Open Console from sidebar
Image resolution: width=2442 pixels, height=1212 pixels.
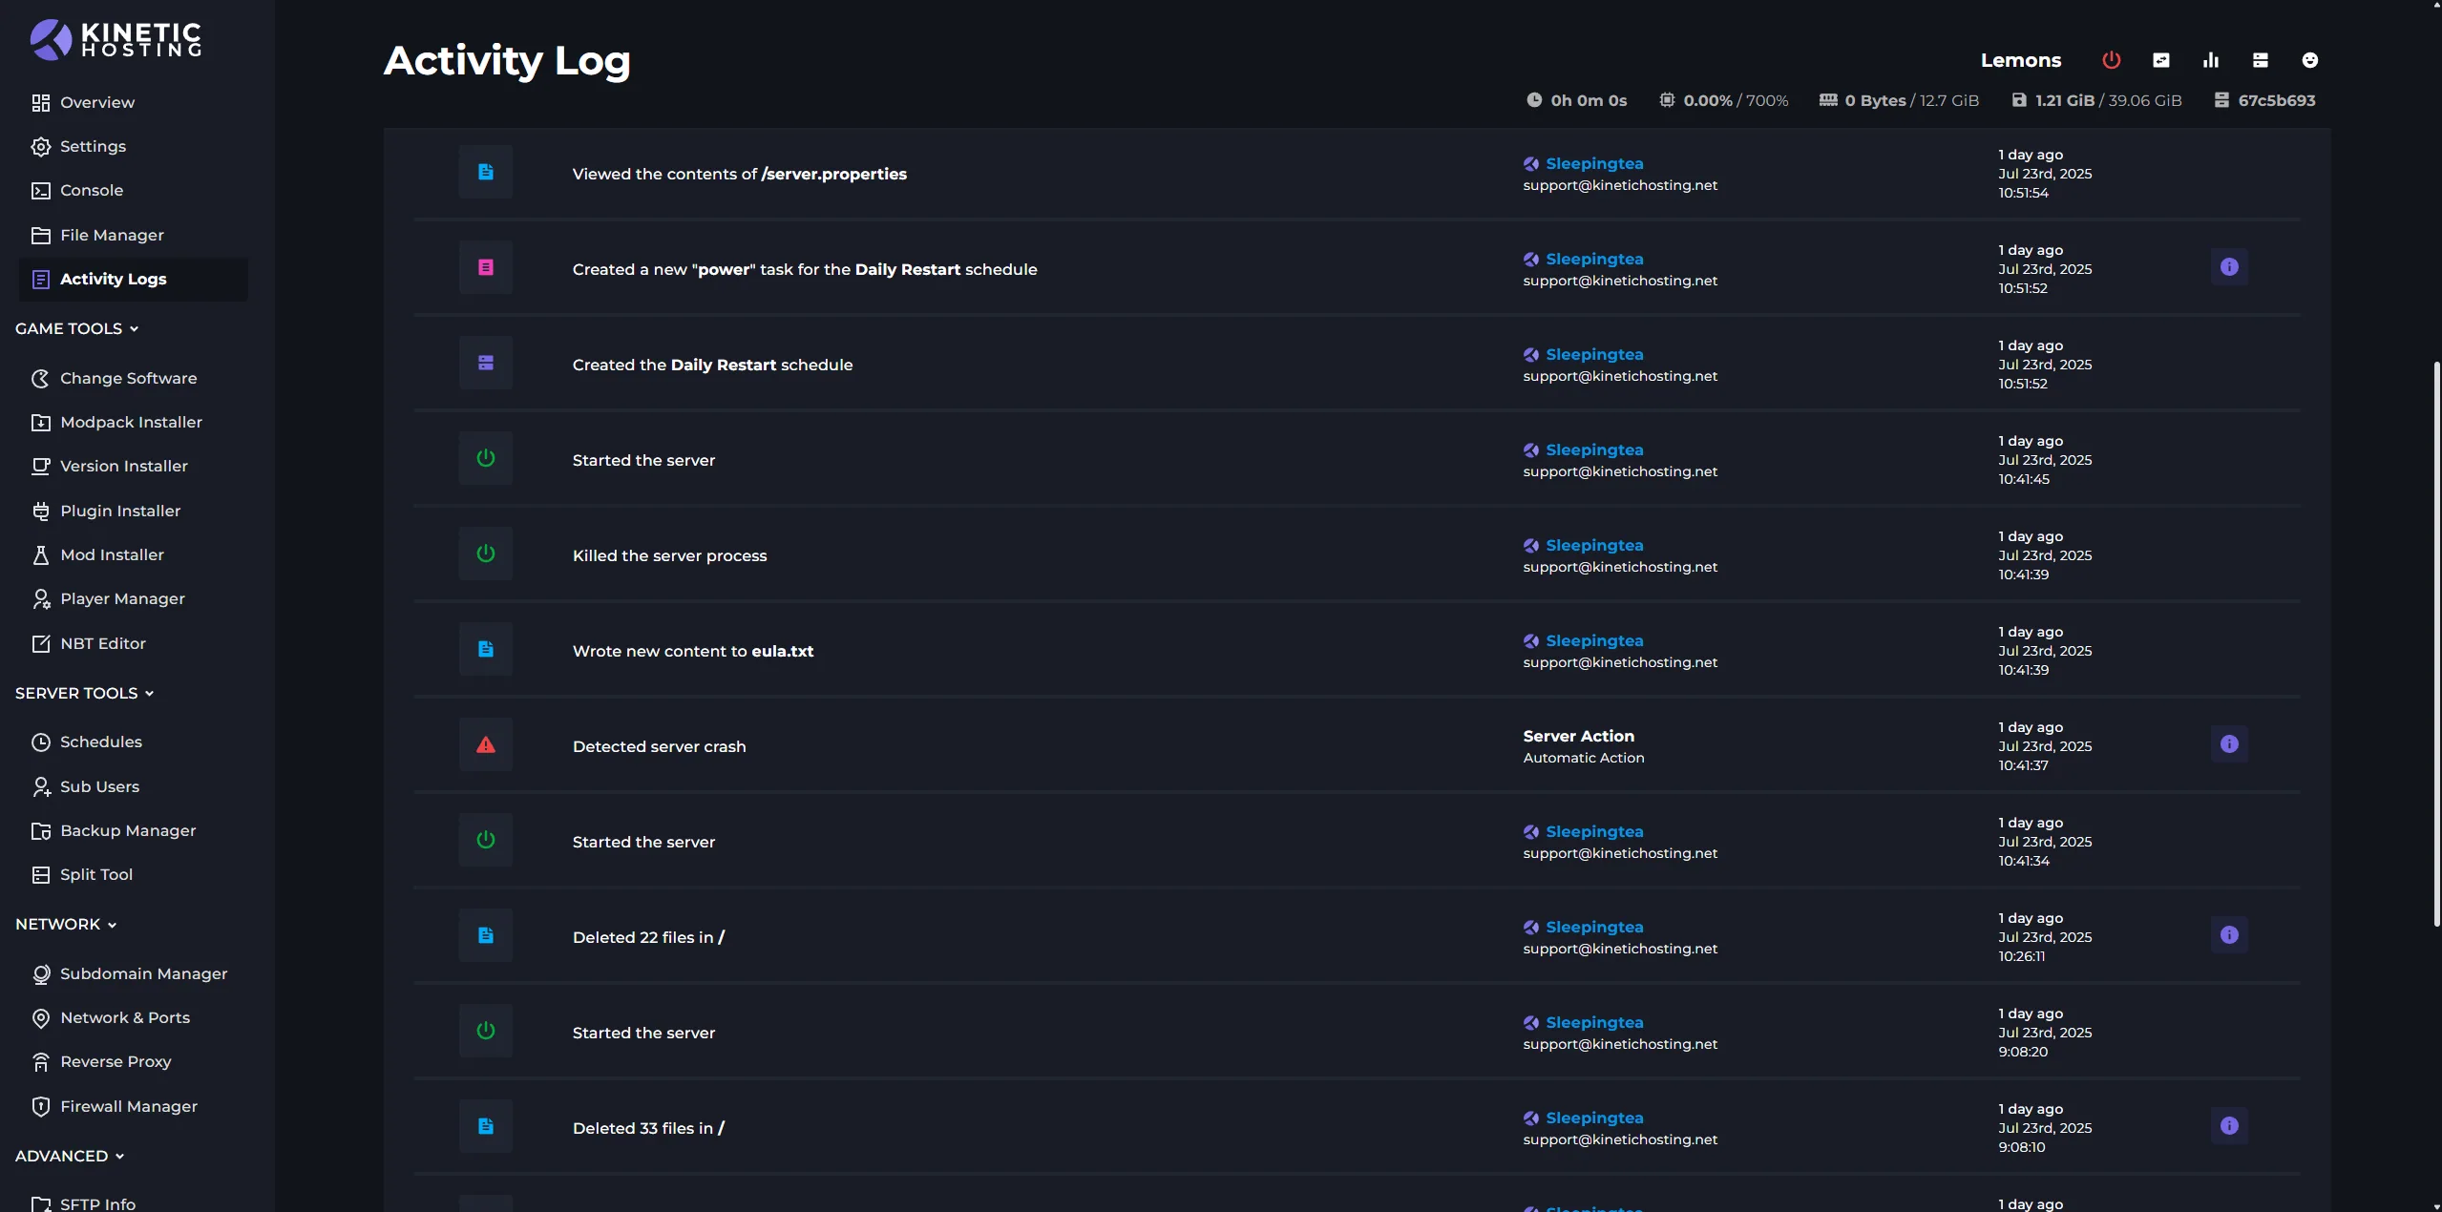[x=91, y=190]
